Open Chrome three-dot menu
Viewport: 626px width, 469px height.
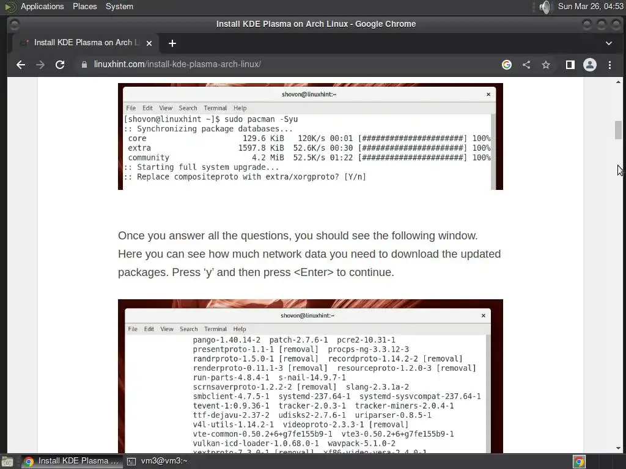point(609,65)
